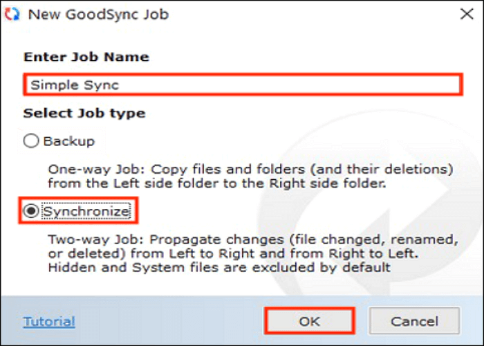484x346 pixels.
Task: Open the Tutorial link
Action: click(49, 321)
